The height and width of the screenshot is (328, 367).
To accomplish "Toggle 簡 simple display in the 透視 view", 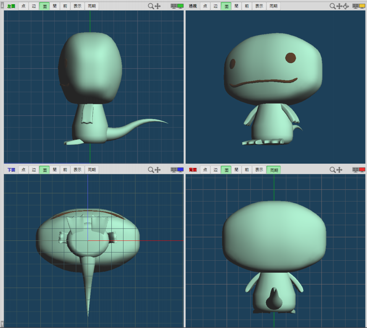I will [x=236, y=6].
